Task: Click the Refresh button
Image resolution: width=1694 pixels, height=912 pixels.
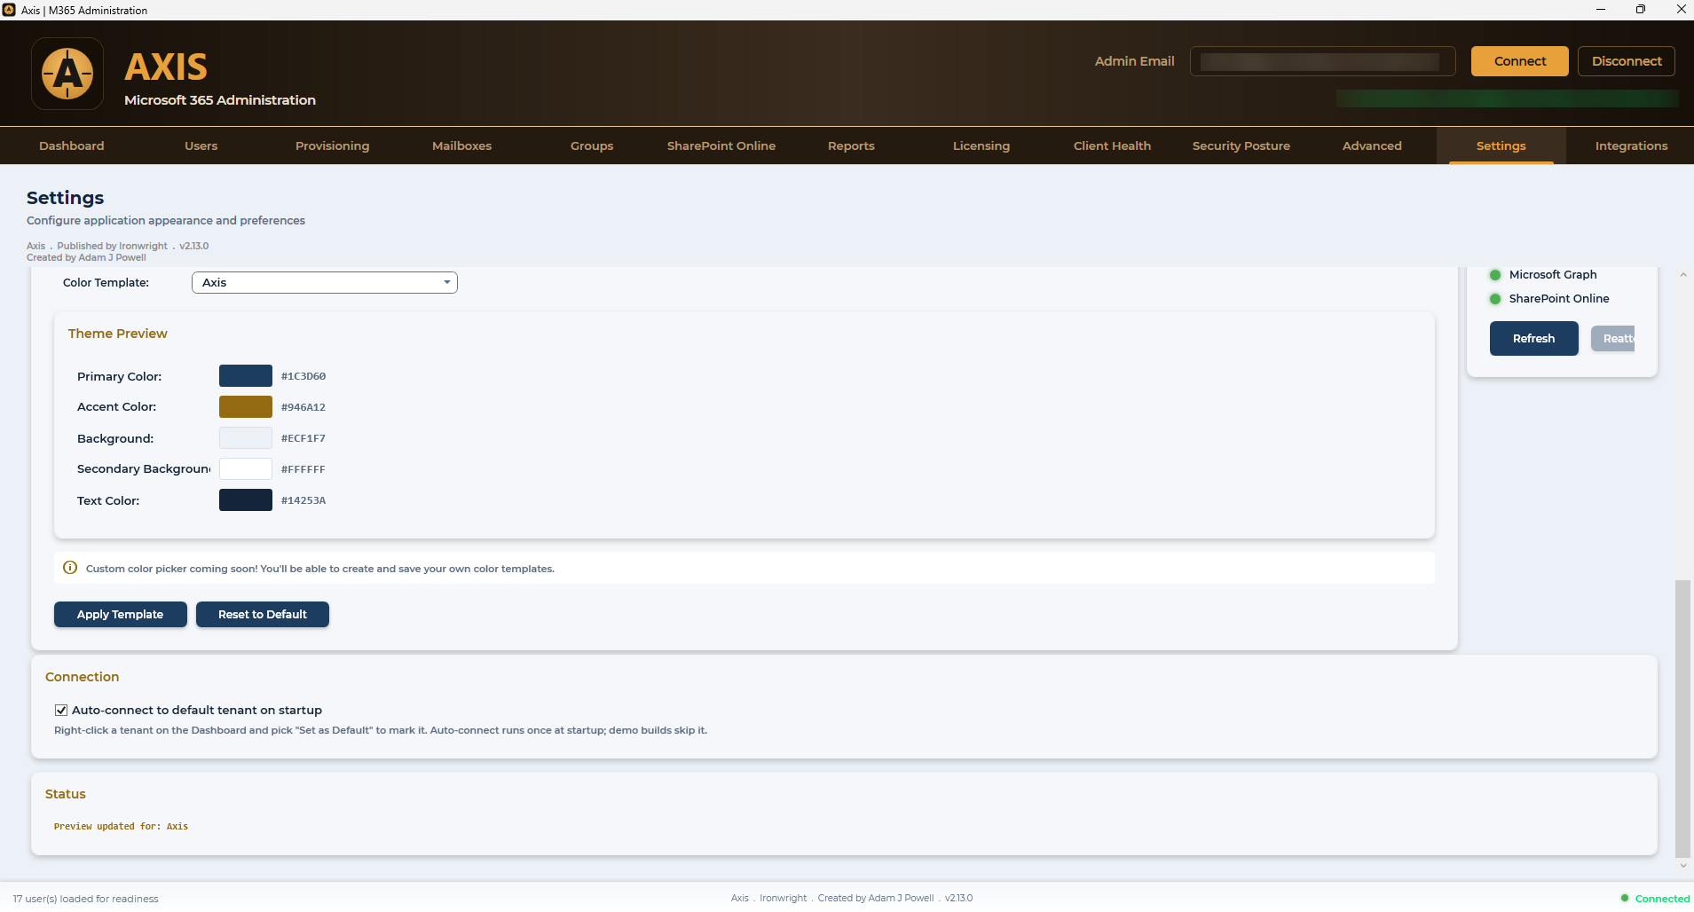Action: click(1533, 338)
